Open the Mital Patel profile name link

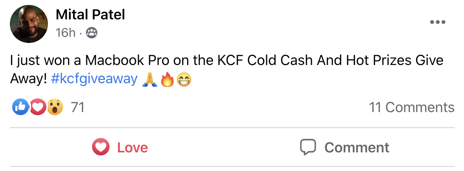[90, 15]
